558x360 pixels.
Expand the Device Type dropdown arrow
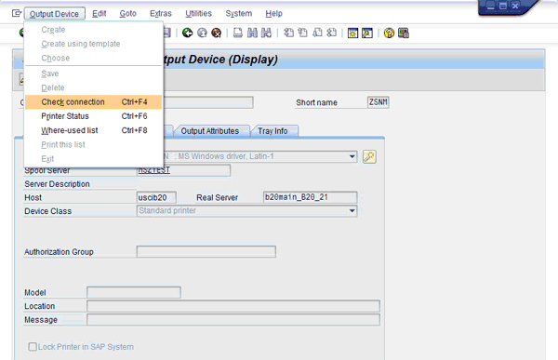click(352, 156)
